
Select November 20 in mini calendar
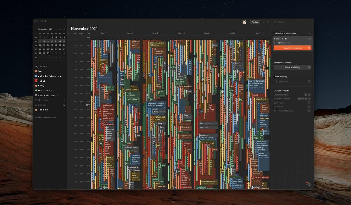(64, 45)
